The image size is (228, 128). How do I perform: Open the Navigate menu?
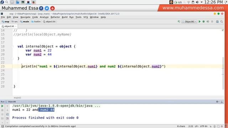pos(25,17)
